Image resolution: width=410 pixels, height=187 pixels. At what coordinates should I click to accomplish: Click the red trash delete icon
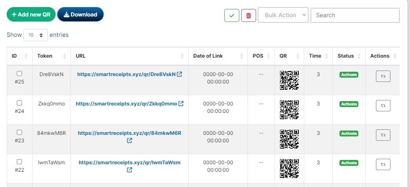(249, 15)
